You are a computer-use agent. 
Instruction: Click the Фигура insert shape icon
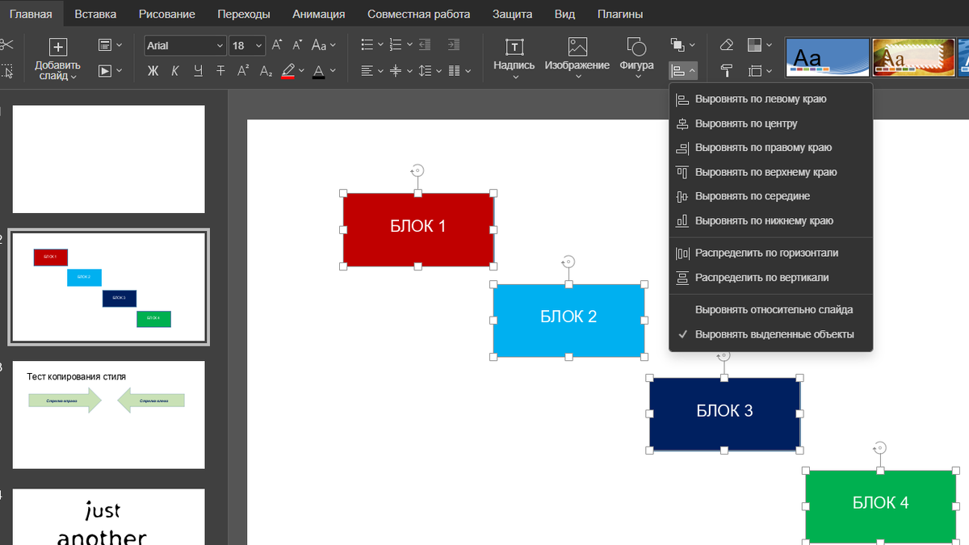[636, 47]
